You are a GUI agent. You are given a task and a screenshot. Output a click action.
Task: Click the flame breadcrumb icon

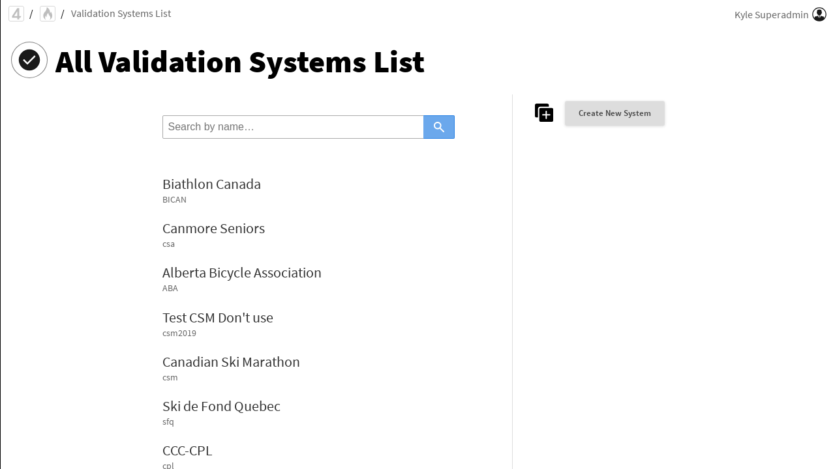click(x=48, y=14)
